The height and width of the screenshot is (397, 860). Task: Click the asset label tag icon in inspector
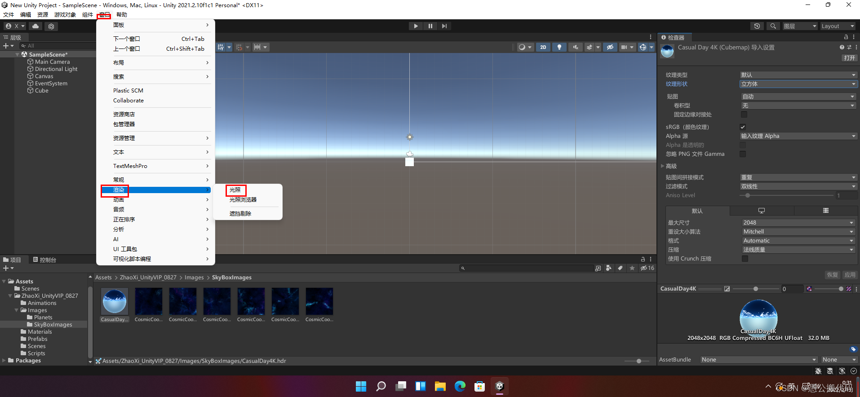coord(853,349)
